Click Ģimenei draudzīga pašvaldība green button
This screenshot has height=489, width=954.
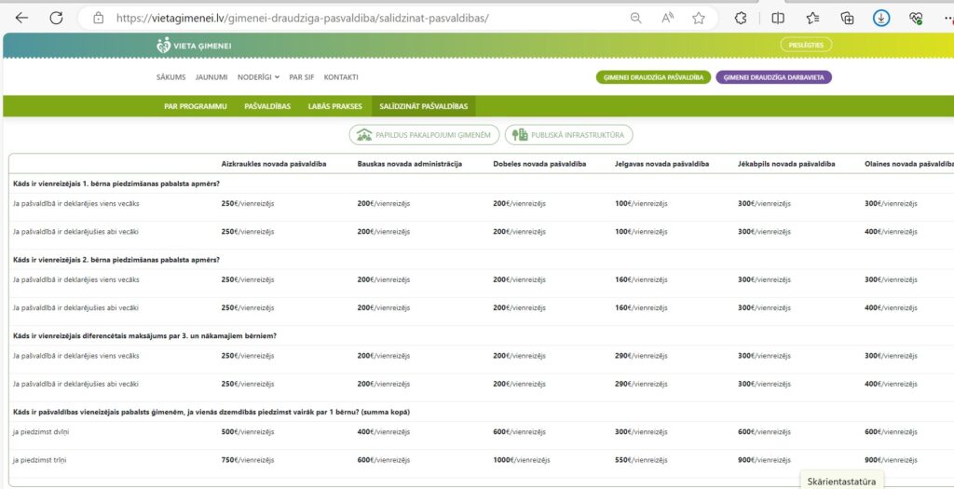pyautogui.click(x=653, y=77)
